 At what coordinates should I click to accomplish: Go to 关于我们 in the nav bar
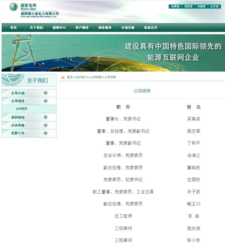[36, 28]
